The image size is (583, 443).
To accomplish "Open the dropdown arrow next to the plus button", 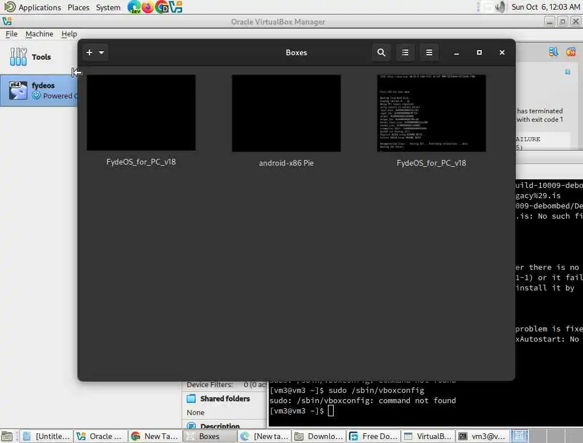I will 101,52.
